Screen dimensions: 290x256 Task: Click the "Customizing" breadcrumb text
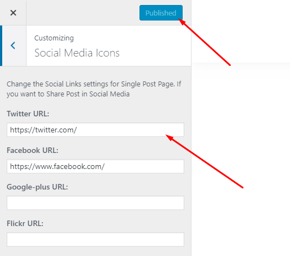[54, 38]
